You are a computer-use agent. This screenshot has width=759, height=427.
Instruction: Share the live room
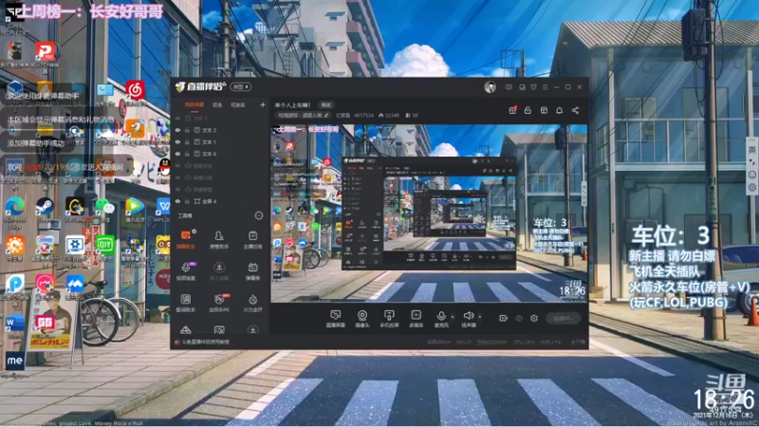pos(575,110)
